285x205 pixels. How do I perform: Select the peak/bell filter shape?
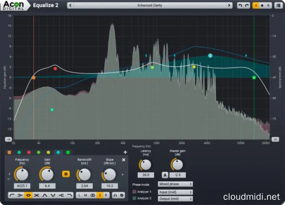point(28,195)
